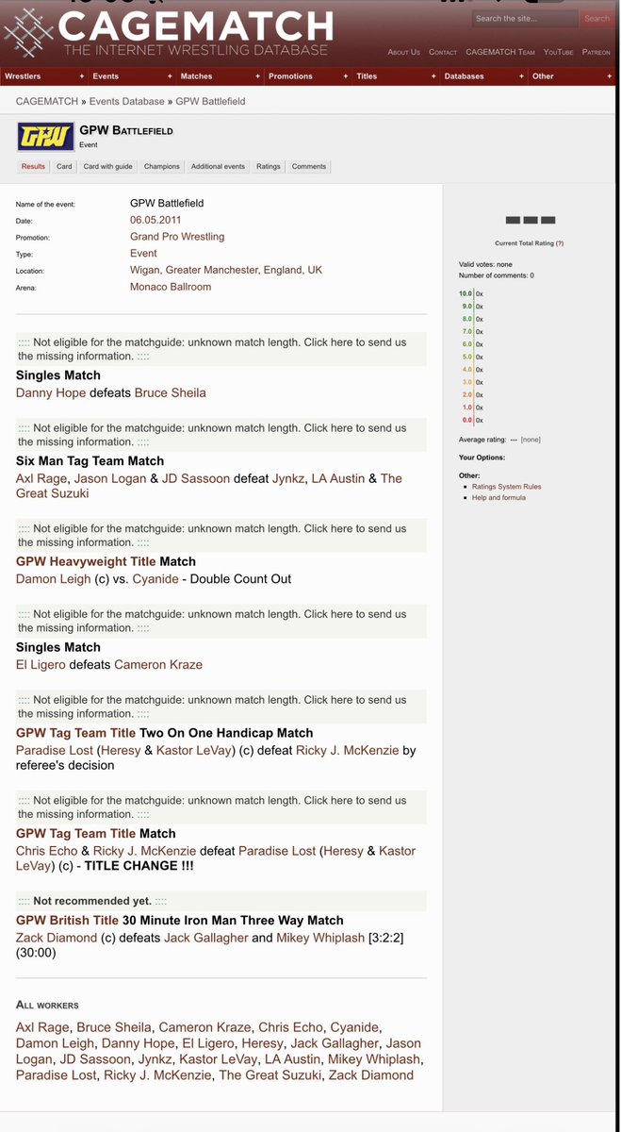Open the Contact link

coord(443,52)
